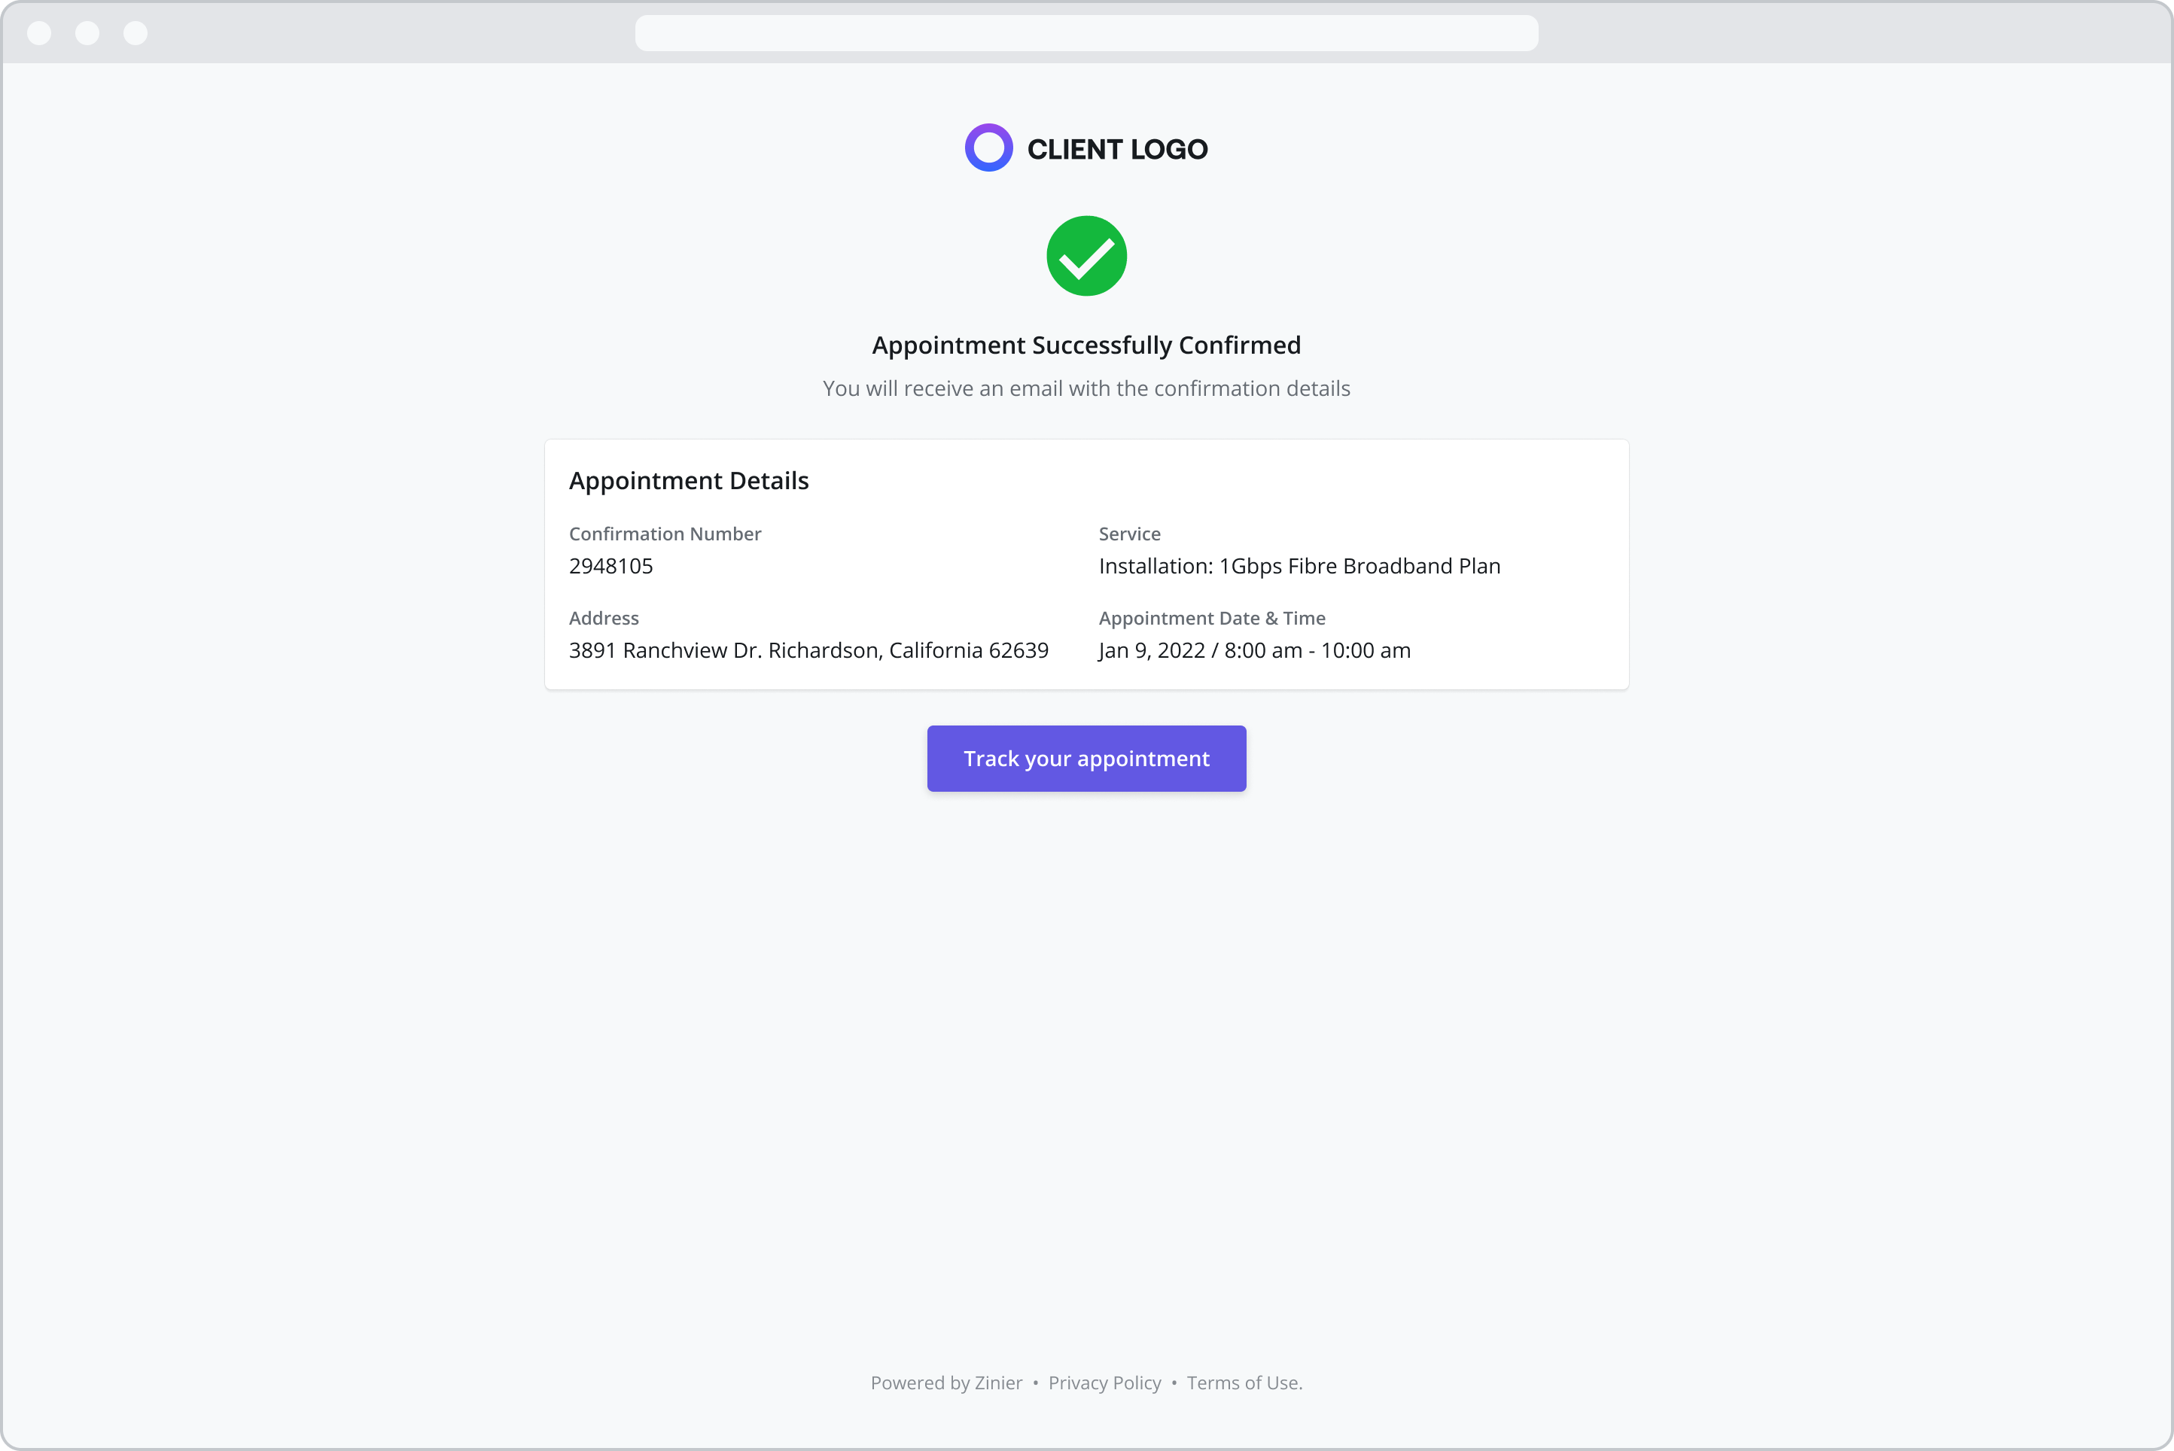Select the address 3891 Ranchview Dr text
The height and width of the screenshot is (1451, 2174).
pos(809,649)
